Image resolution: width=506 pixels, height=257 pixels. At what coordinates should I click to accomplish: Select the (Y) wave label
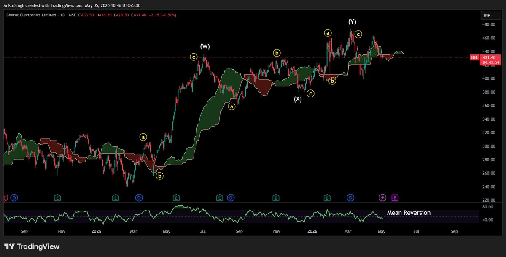coord(353,22)
